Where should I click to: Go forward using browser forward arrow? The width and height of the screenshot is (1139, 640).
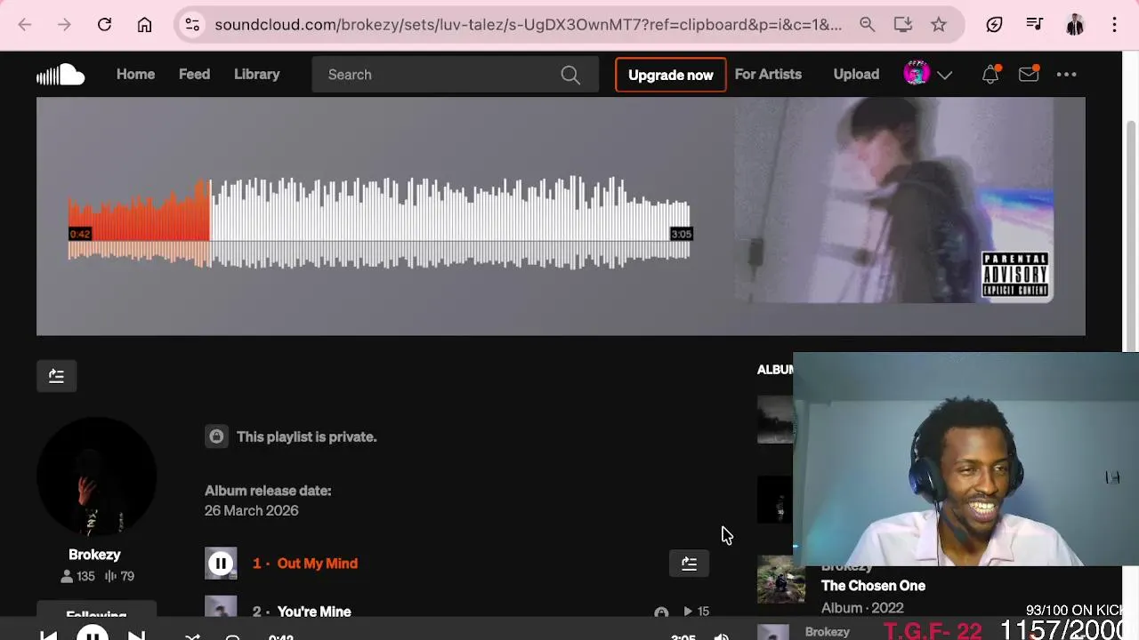click(64, 25)
